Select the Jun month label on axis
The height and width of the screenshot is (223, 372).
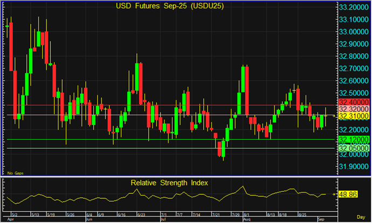click(x=89, y=220)
